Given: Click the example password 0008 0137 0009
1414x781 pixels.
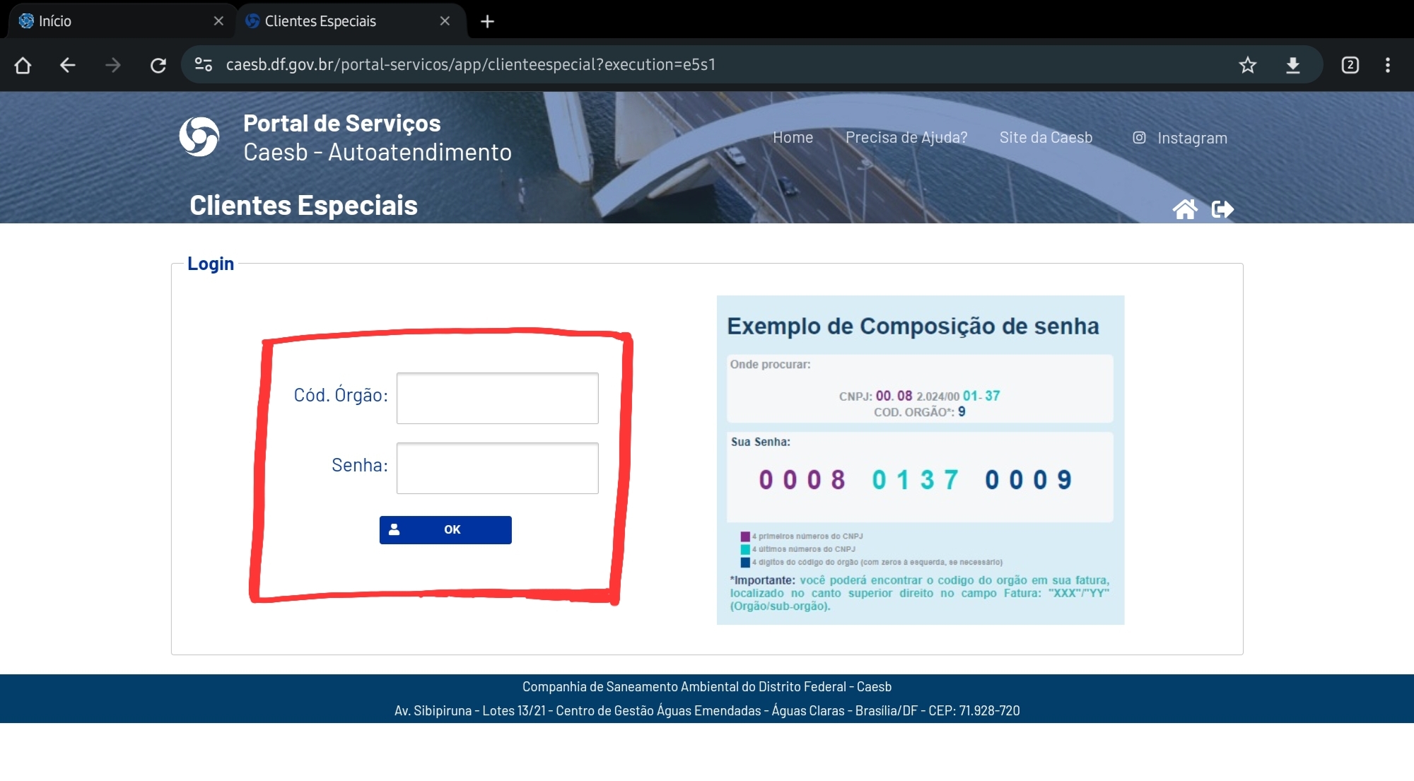Looking at the screenshot, I should (x=916, y=480).
